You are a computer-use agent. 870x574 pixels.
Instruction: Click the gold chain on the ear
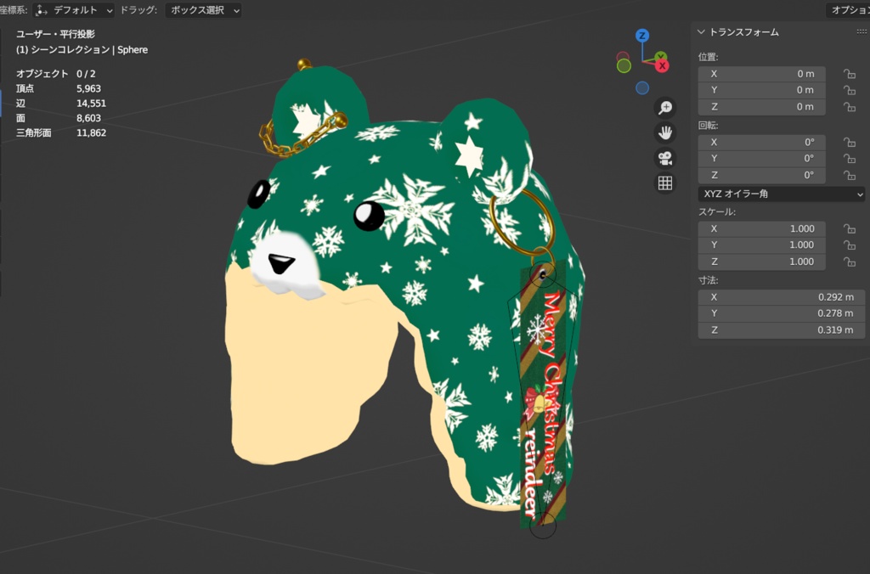click(x=294, y=142)
